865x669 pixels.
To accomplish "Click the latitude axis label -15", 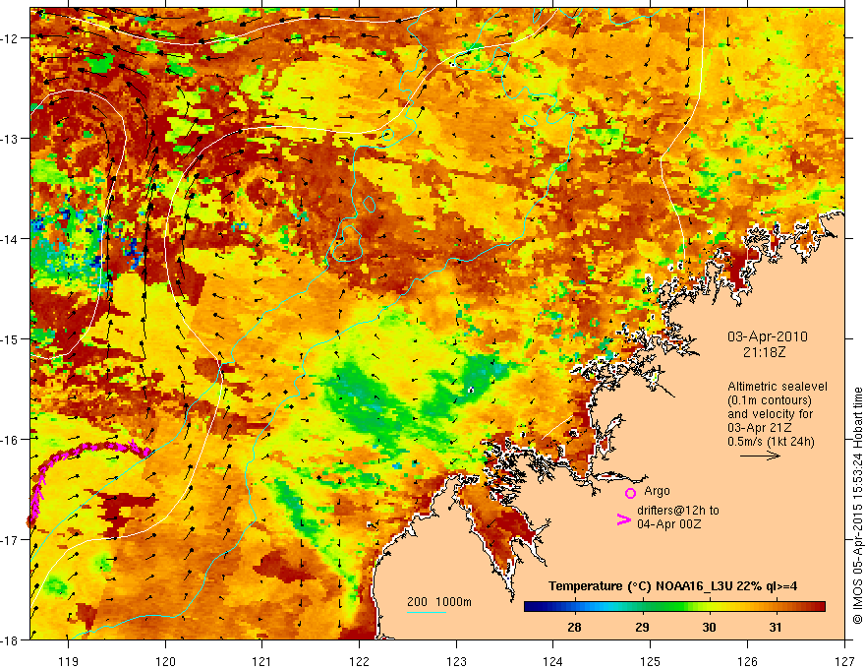I will (x=11, y=338).
